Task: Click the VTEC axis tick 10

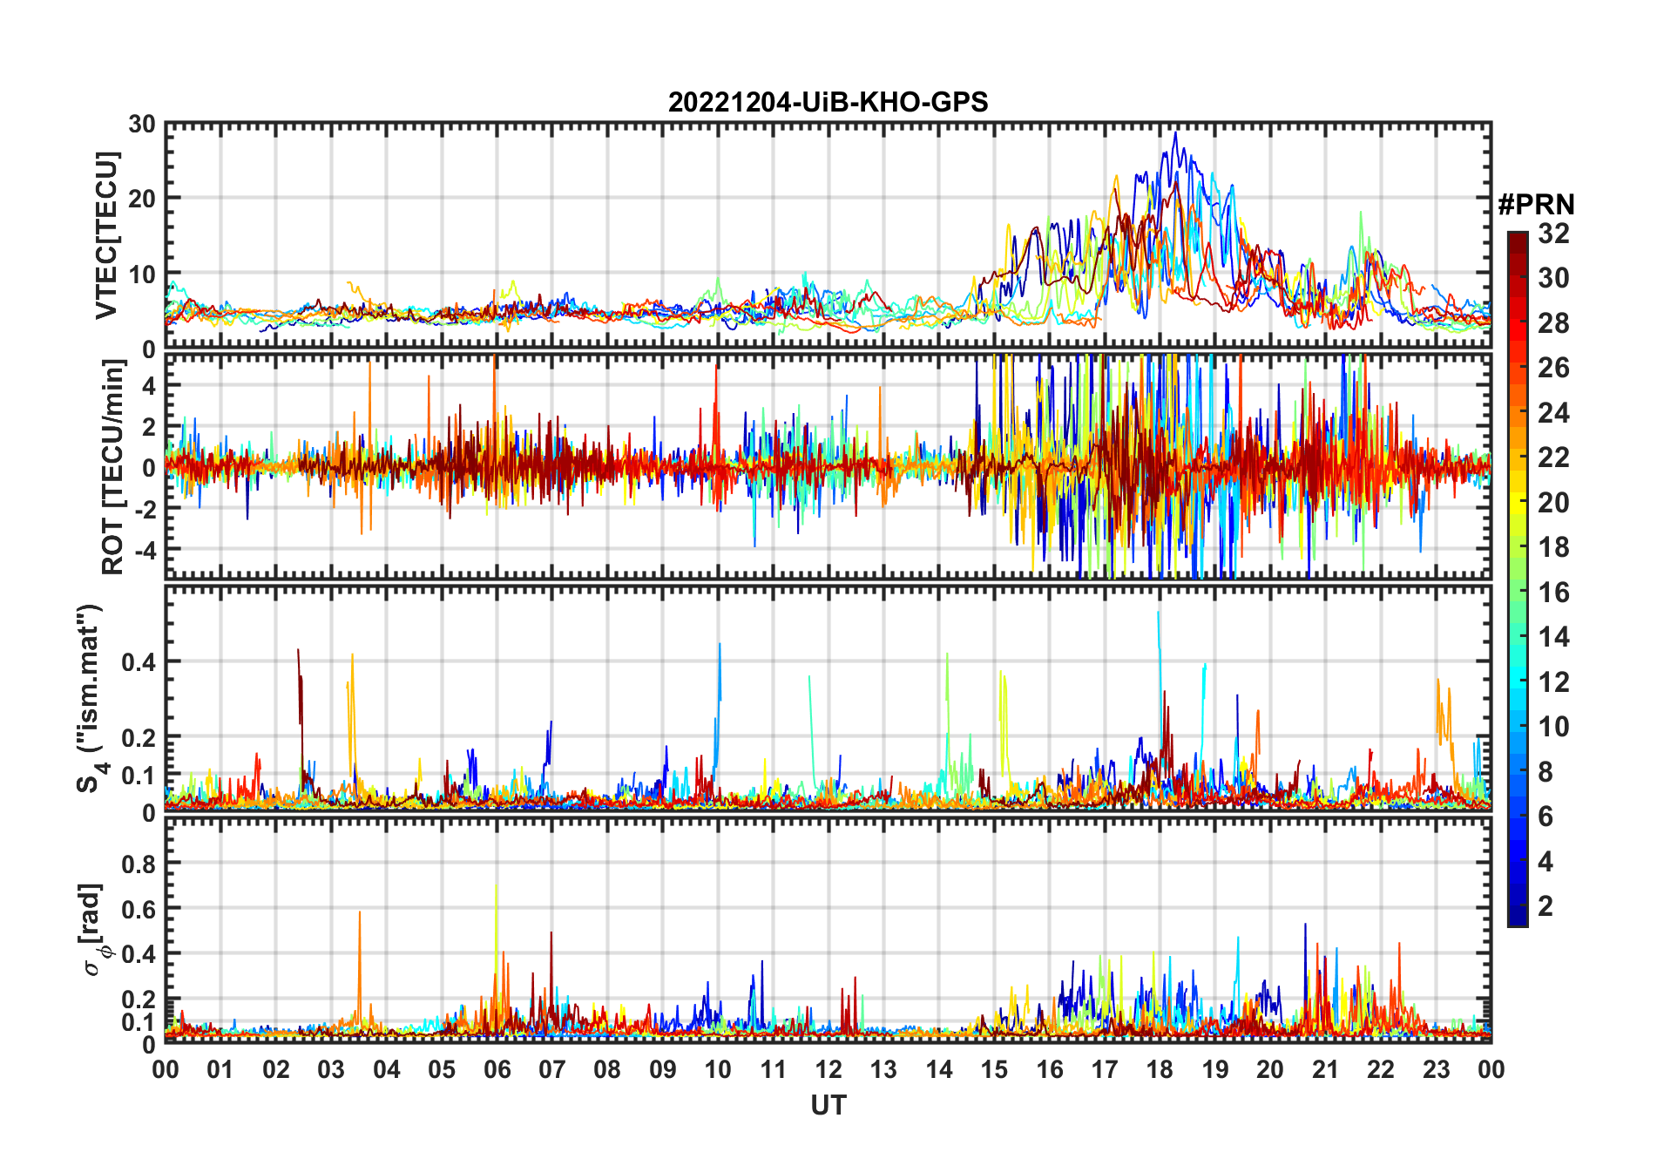Action: click(142, 274)
